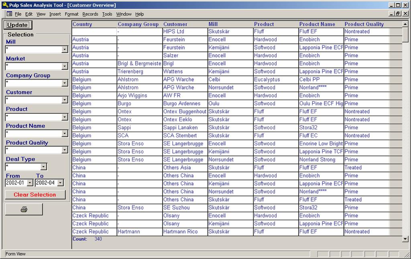Select the Trierenberg company group cell
This screenshot has height=259, width=411.
pyautogui.click(x=139, y=71)
